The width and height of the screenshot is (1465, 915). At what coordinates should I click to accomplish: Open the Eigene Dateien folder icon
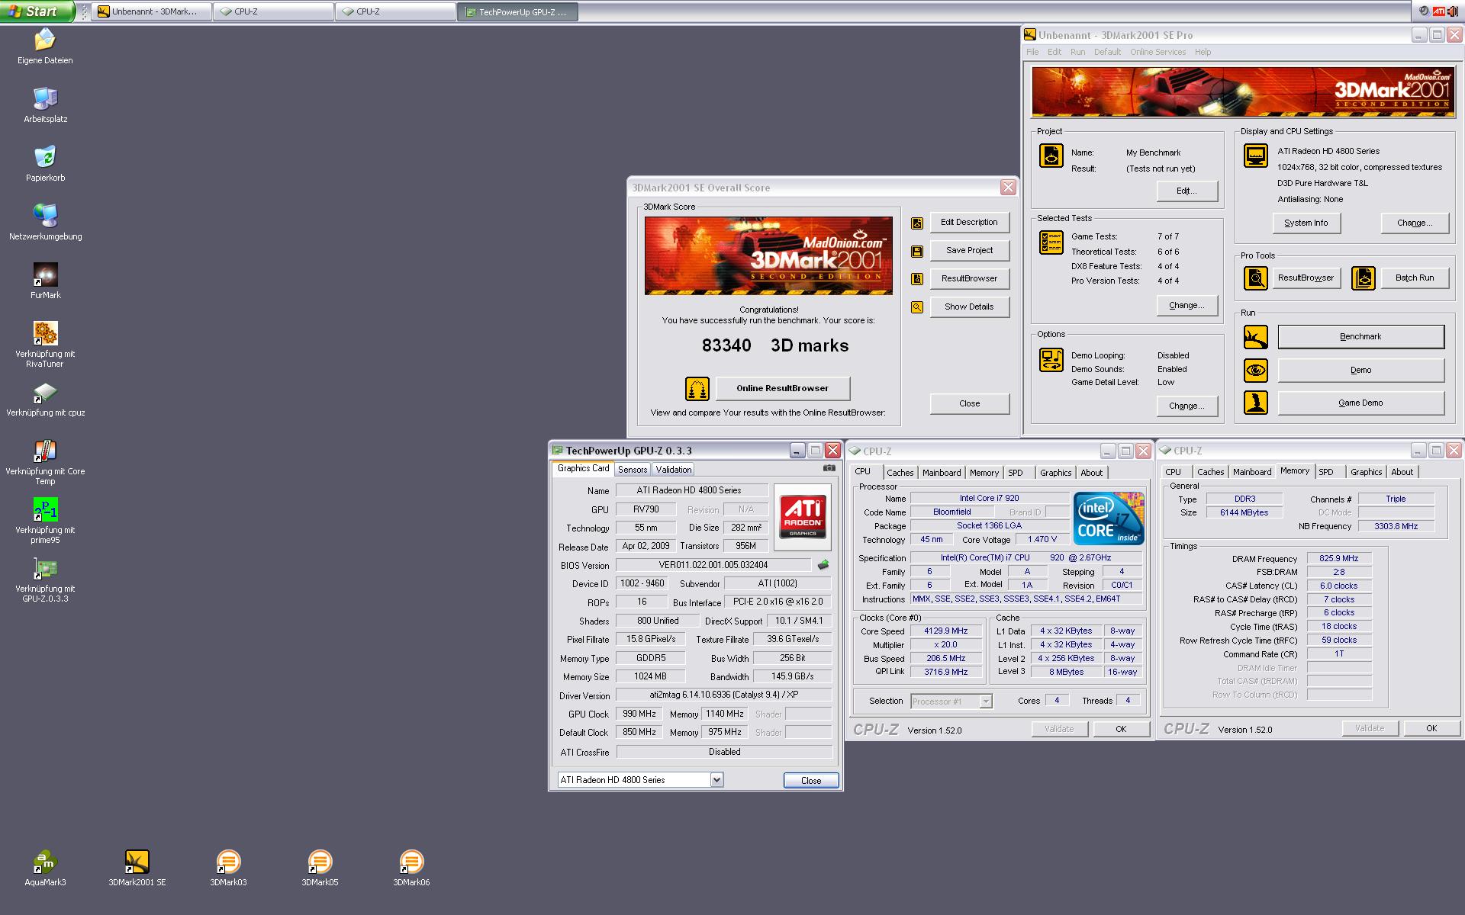click(46, 40)
